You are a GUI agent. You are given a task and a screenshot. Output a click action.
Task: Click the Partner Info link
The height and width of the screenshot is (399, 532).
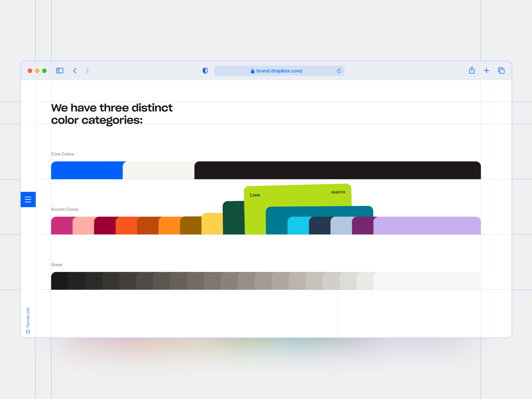[x=28, y=320]
